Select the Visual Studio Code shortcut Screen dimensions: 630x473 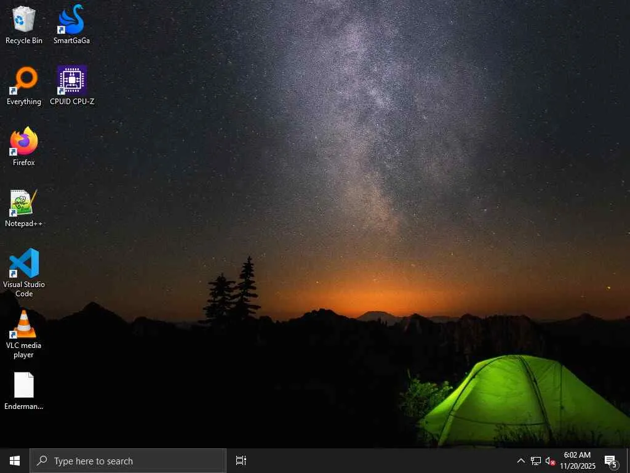click(x=24, y=273)
